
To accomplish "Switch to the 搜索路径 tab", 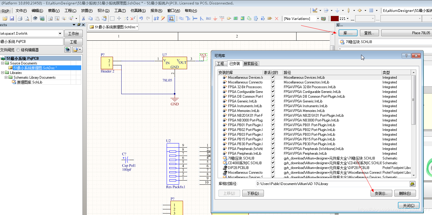I will click(x=251, y=64).
